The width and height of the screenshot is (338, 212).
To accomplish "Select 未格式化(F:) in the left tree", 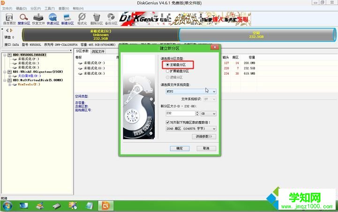I will click(x=28, y=59).
